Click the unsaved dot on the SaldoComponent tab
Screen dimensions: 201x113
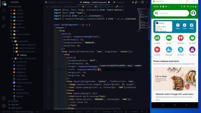click(x=109, y=2)
